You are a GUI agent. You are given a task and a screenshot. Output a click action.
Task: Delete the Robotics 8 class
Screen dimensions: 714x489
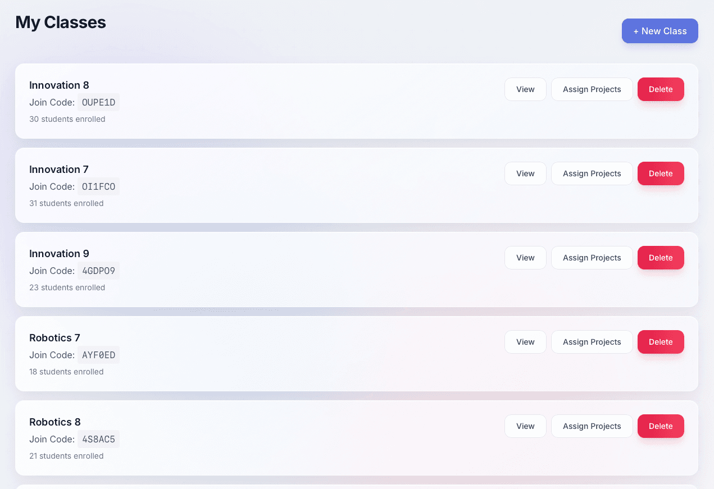pos(660,426)
